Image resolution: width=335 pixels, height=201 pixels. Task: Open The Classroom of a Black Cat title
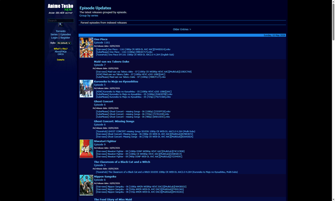click(x=122, y=162)
